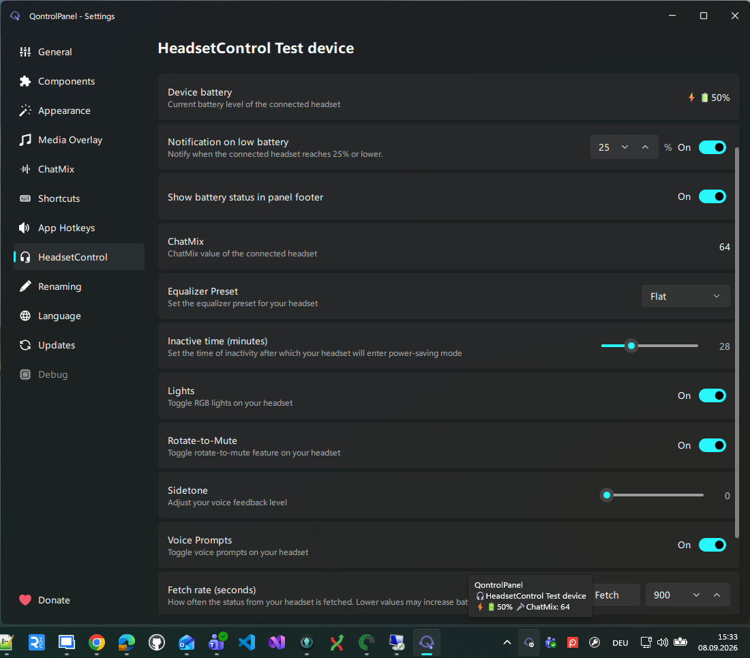Click the HeadsetControl Test device heading
Screen dimensions: 750x658
(x=256, y=48)
